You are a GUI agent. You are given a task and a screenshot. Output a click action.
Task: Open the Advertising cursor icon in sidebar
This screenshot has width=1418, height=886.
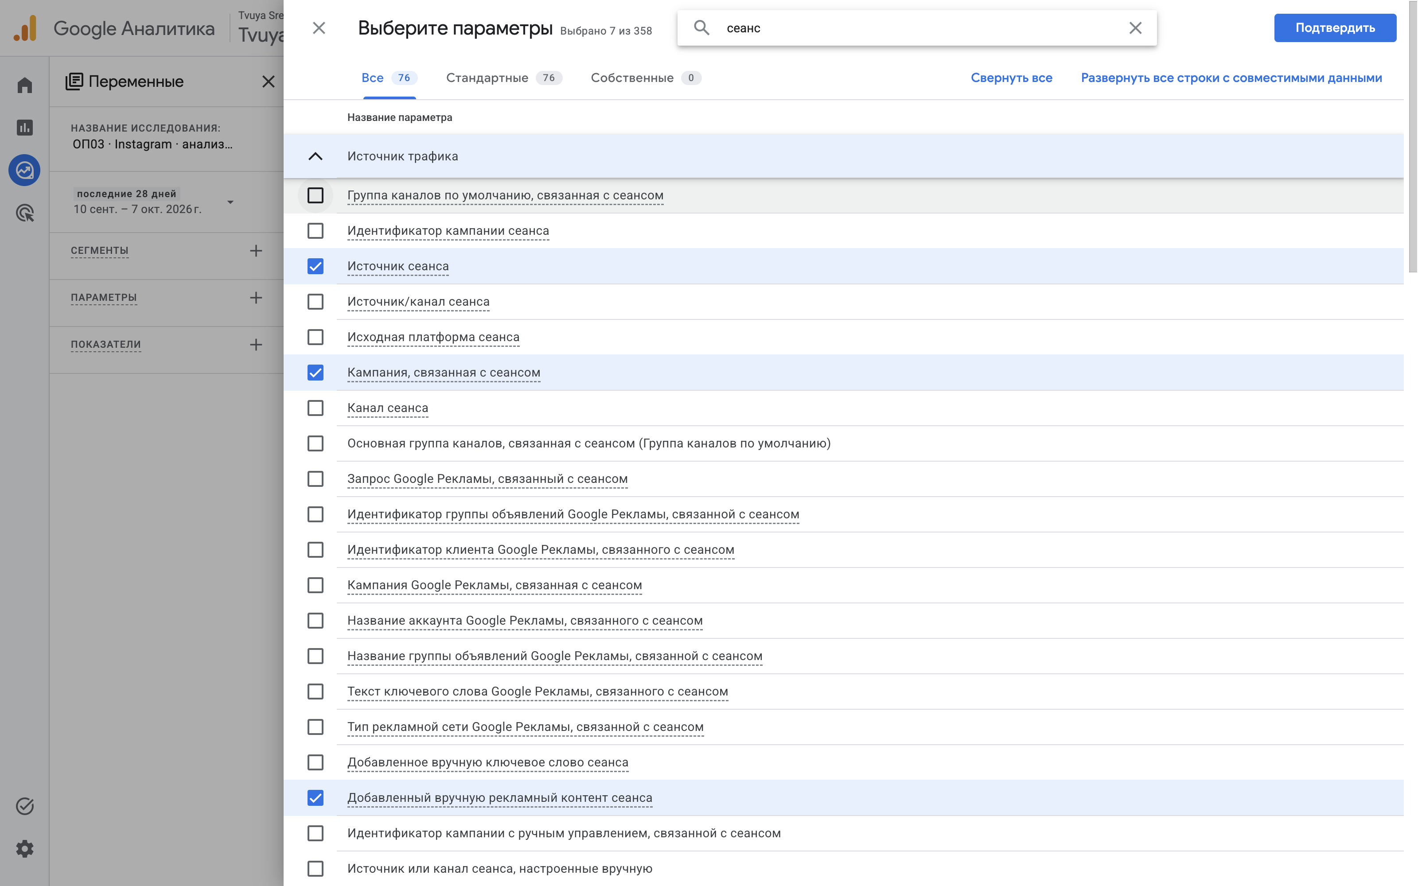[25, 213]
